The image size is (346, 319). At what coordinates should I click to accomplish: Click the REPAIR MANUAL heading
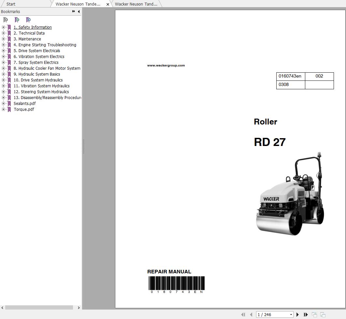click(169, 271)
